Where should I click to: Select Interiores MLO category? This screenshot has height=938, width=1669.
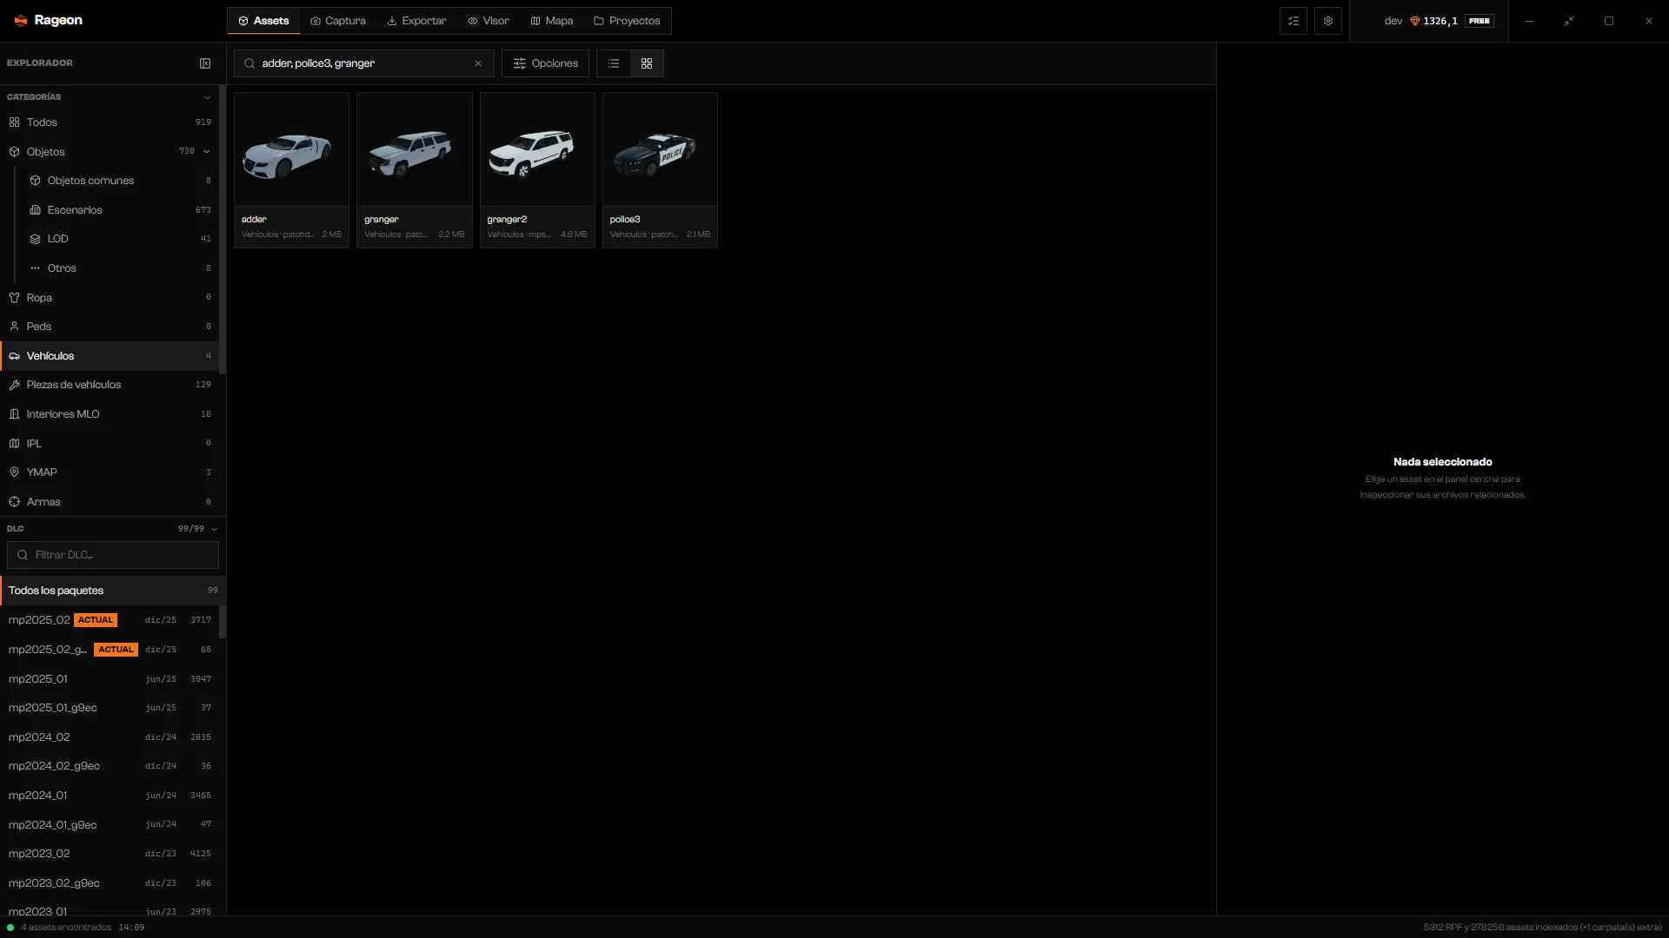(x=110, y=414)
